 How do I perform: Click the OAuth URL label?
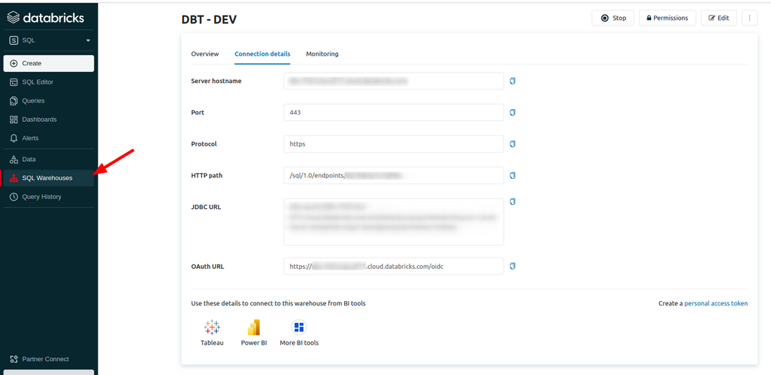[x=208, y=267]
